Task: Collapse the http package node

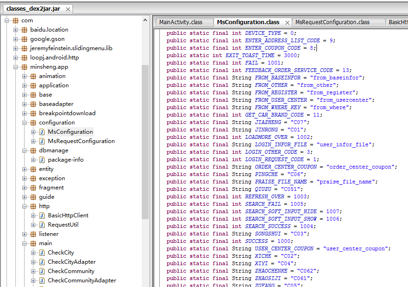Action: [25, 206]
